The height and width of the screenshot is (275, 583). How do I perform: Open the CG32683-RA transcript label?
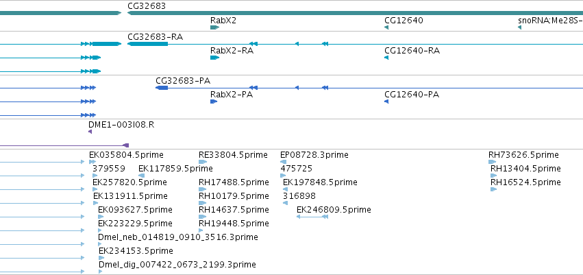click(x=155, y=37)
